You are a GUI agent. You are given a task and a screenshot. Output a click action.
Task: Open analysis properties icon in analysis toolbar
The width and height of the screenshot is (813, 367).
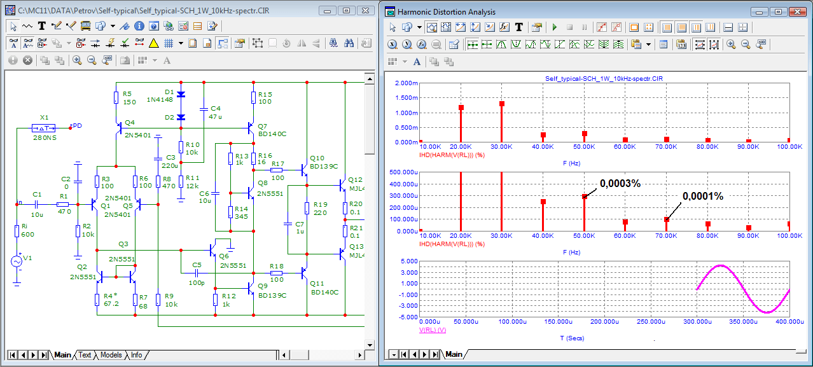coord(537,27)
